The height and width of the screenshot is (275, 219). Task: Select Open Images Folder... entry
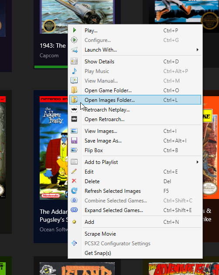tap(135, 100)
